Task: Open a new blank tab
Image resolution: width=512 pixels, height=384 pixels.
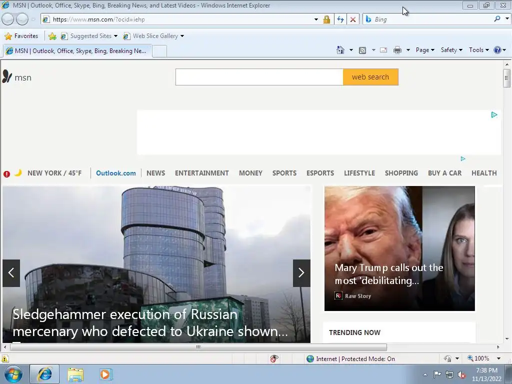Action: click(159, 51)
